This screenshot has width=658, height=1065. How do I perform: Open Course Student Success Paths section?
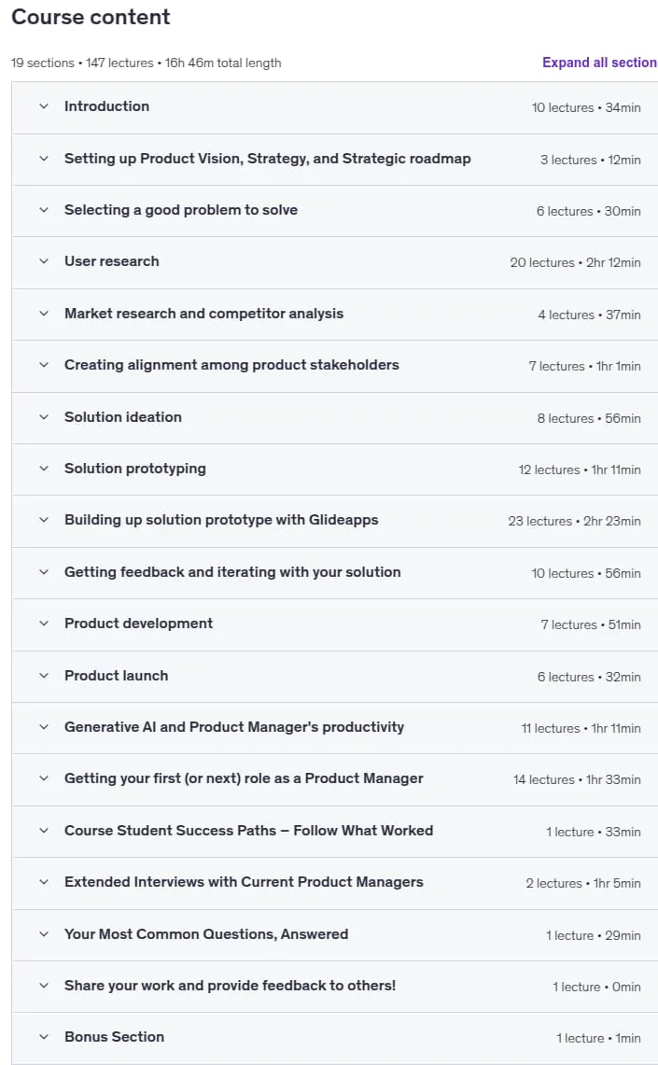(248, 831)
